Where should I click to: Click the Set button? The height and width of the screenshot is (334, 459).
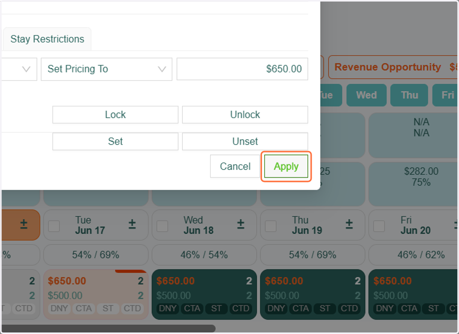point(115,141)
